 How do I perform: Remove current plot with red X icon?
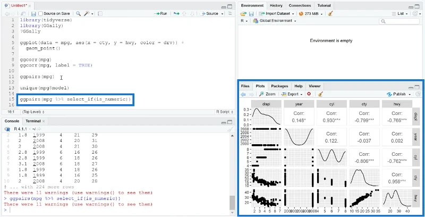(309, 94)
